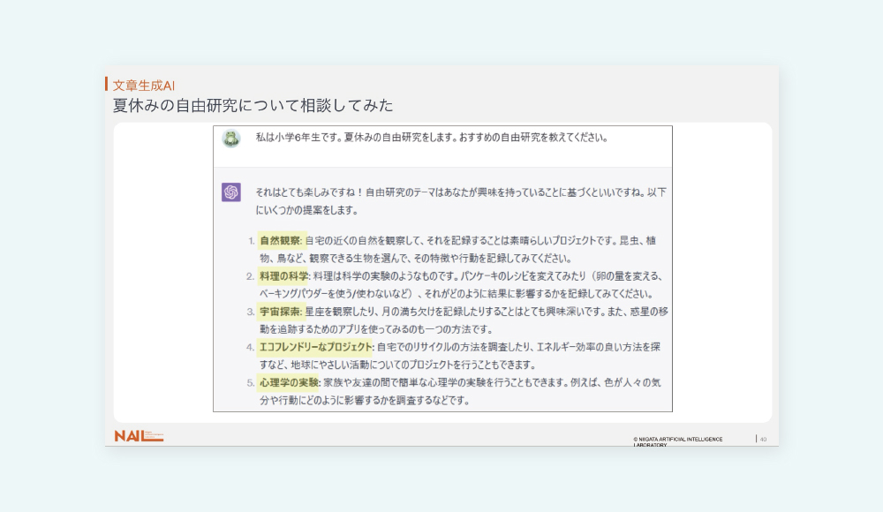This screenshot has height=512, width=883.
Task: Click the frog user avatar icon
Action: [x=231, y=139]
